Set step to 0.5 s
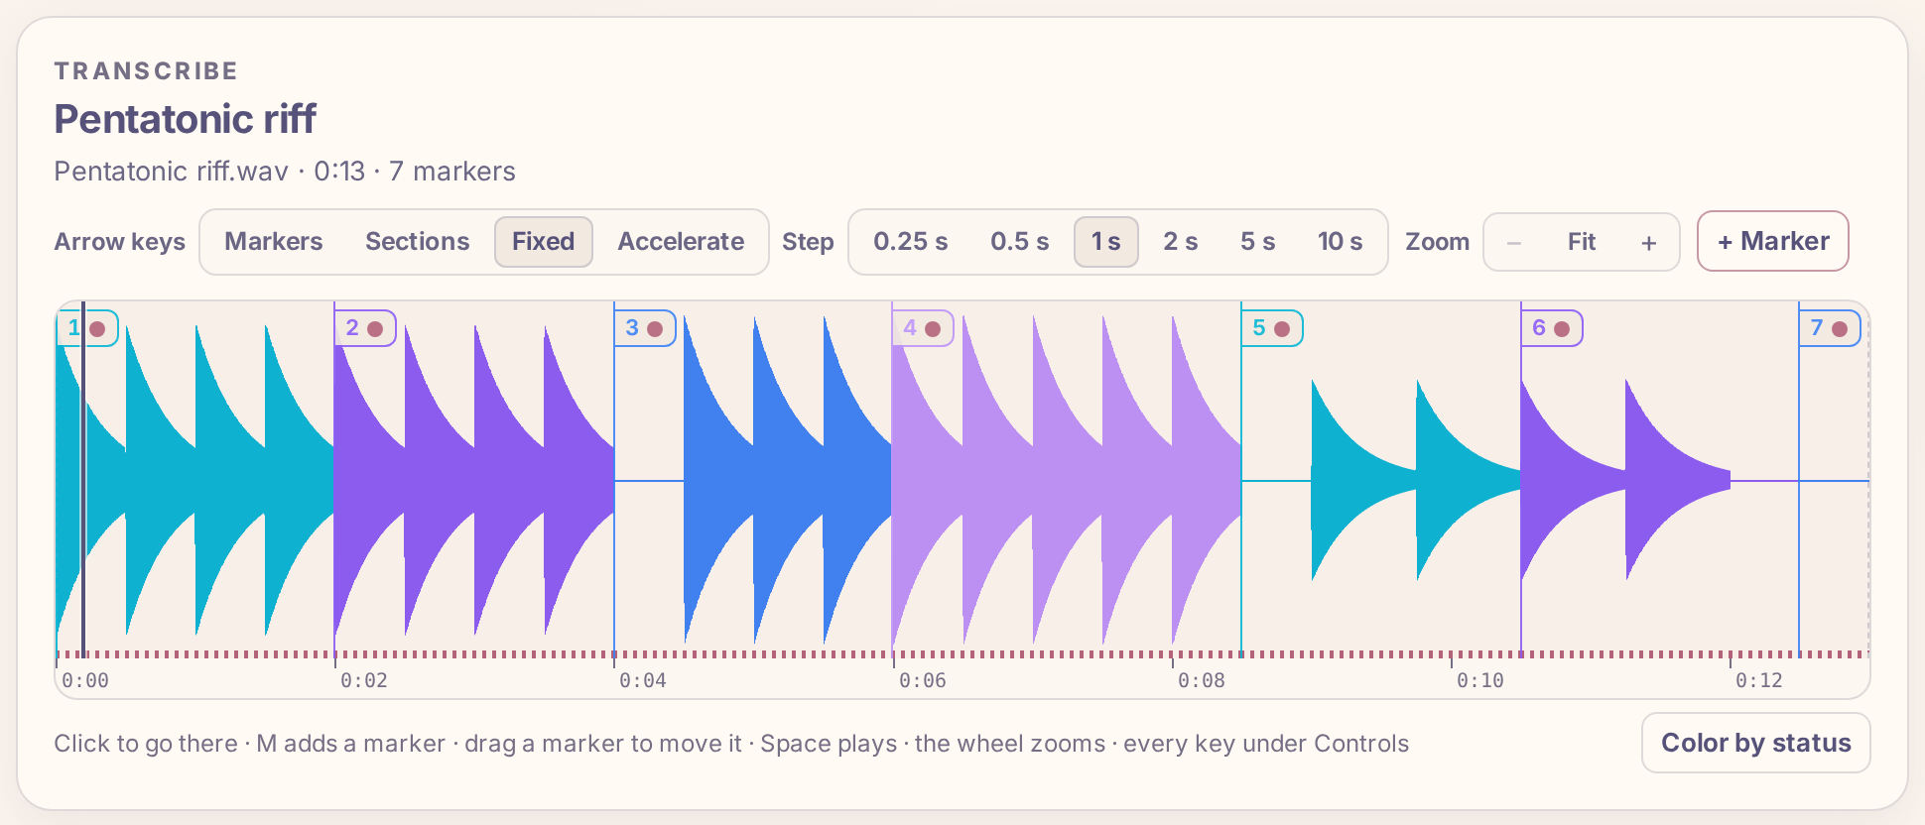The width and height of the screenshot is (1925, 825). [1019, 242]
